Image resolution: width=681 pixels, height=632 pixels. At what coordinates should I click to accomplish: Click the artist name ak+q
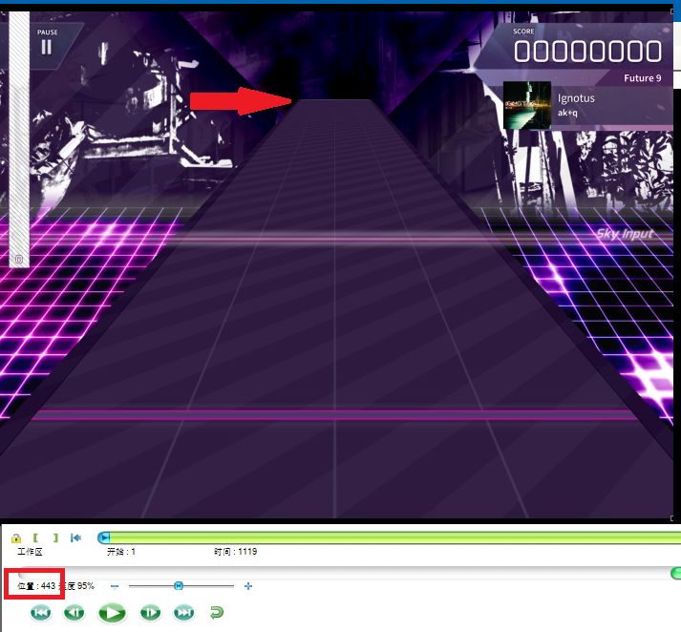pyautogui.click(x=567, y=113)
